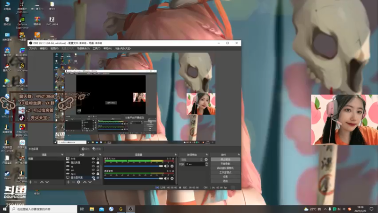Increase the transition duration stepper

[206, 163]
